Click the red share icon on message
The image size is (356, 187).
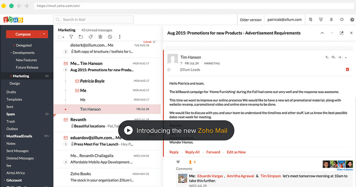click(347, 69)
